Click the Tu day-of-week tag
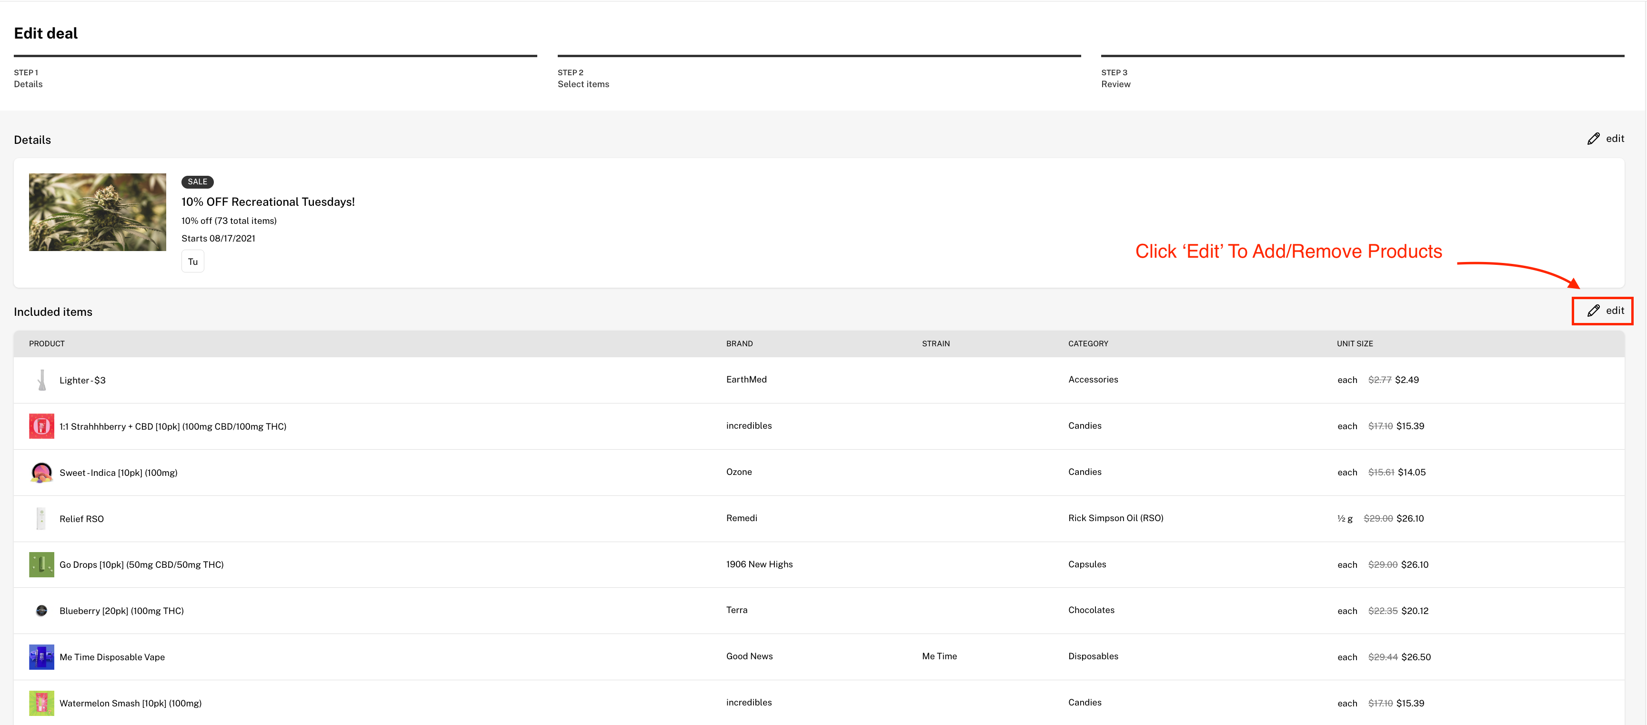This screenshot has height=725, width=1647. click(x=192, y=261)
